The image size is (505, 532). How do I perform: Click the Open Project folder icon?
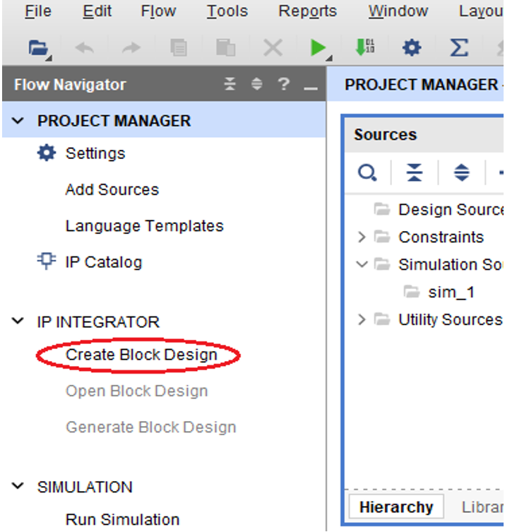[x=37, y=48]
